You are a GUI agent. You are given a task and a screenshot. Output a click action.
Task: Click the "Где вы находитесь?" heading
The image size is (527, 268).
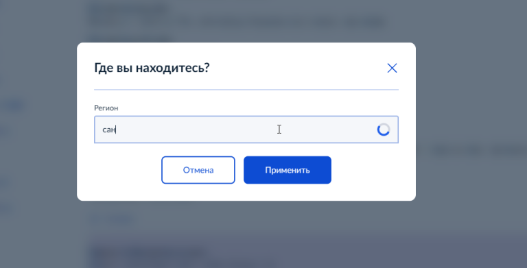pyautogui.click(x=152, y=68)
